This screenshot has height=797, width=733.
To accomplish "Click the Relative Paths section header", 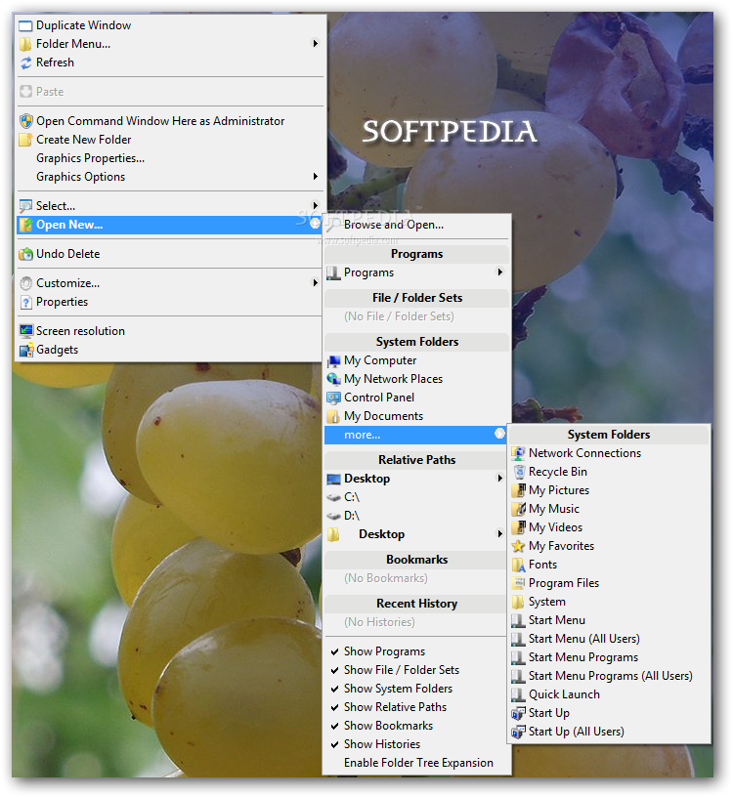I will pyautogui.click(x=416, y=460).
